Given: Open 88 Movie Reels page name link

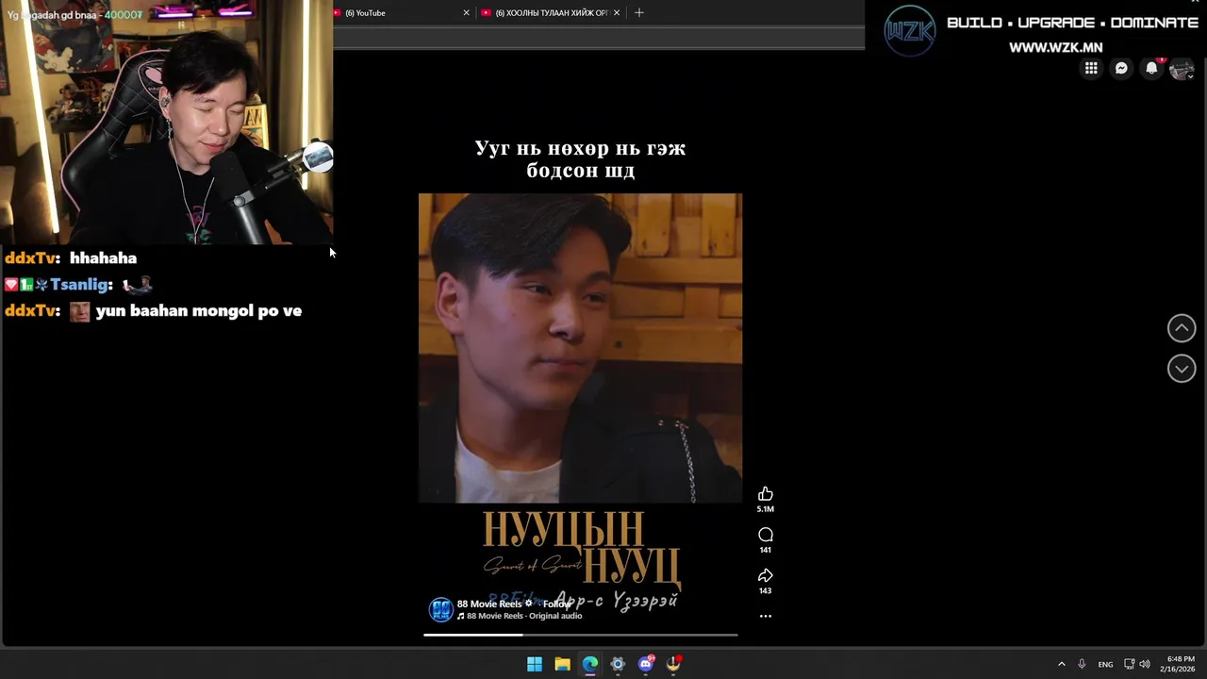Looking at the screenshot, I should coord(489,604).
